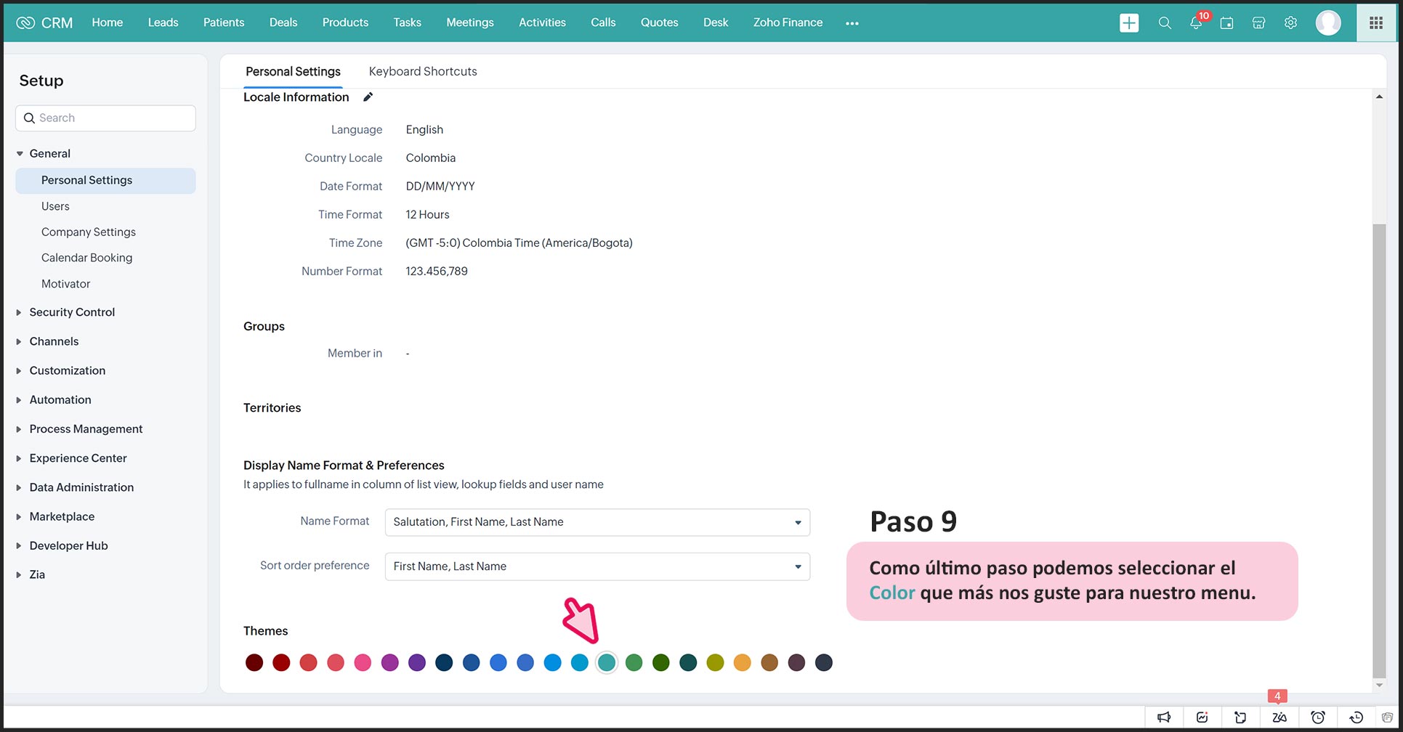The image size is (1403, 732).
Task: Go to Company Settings
Action: [x=88, y=232]
